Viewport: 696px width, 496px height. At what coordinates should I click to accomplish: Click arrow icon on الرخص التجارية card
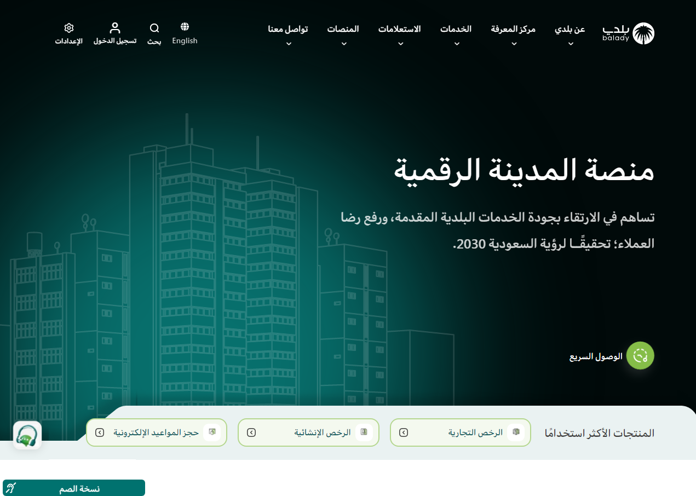404,432
